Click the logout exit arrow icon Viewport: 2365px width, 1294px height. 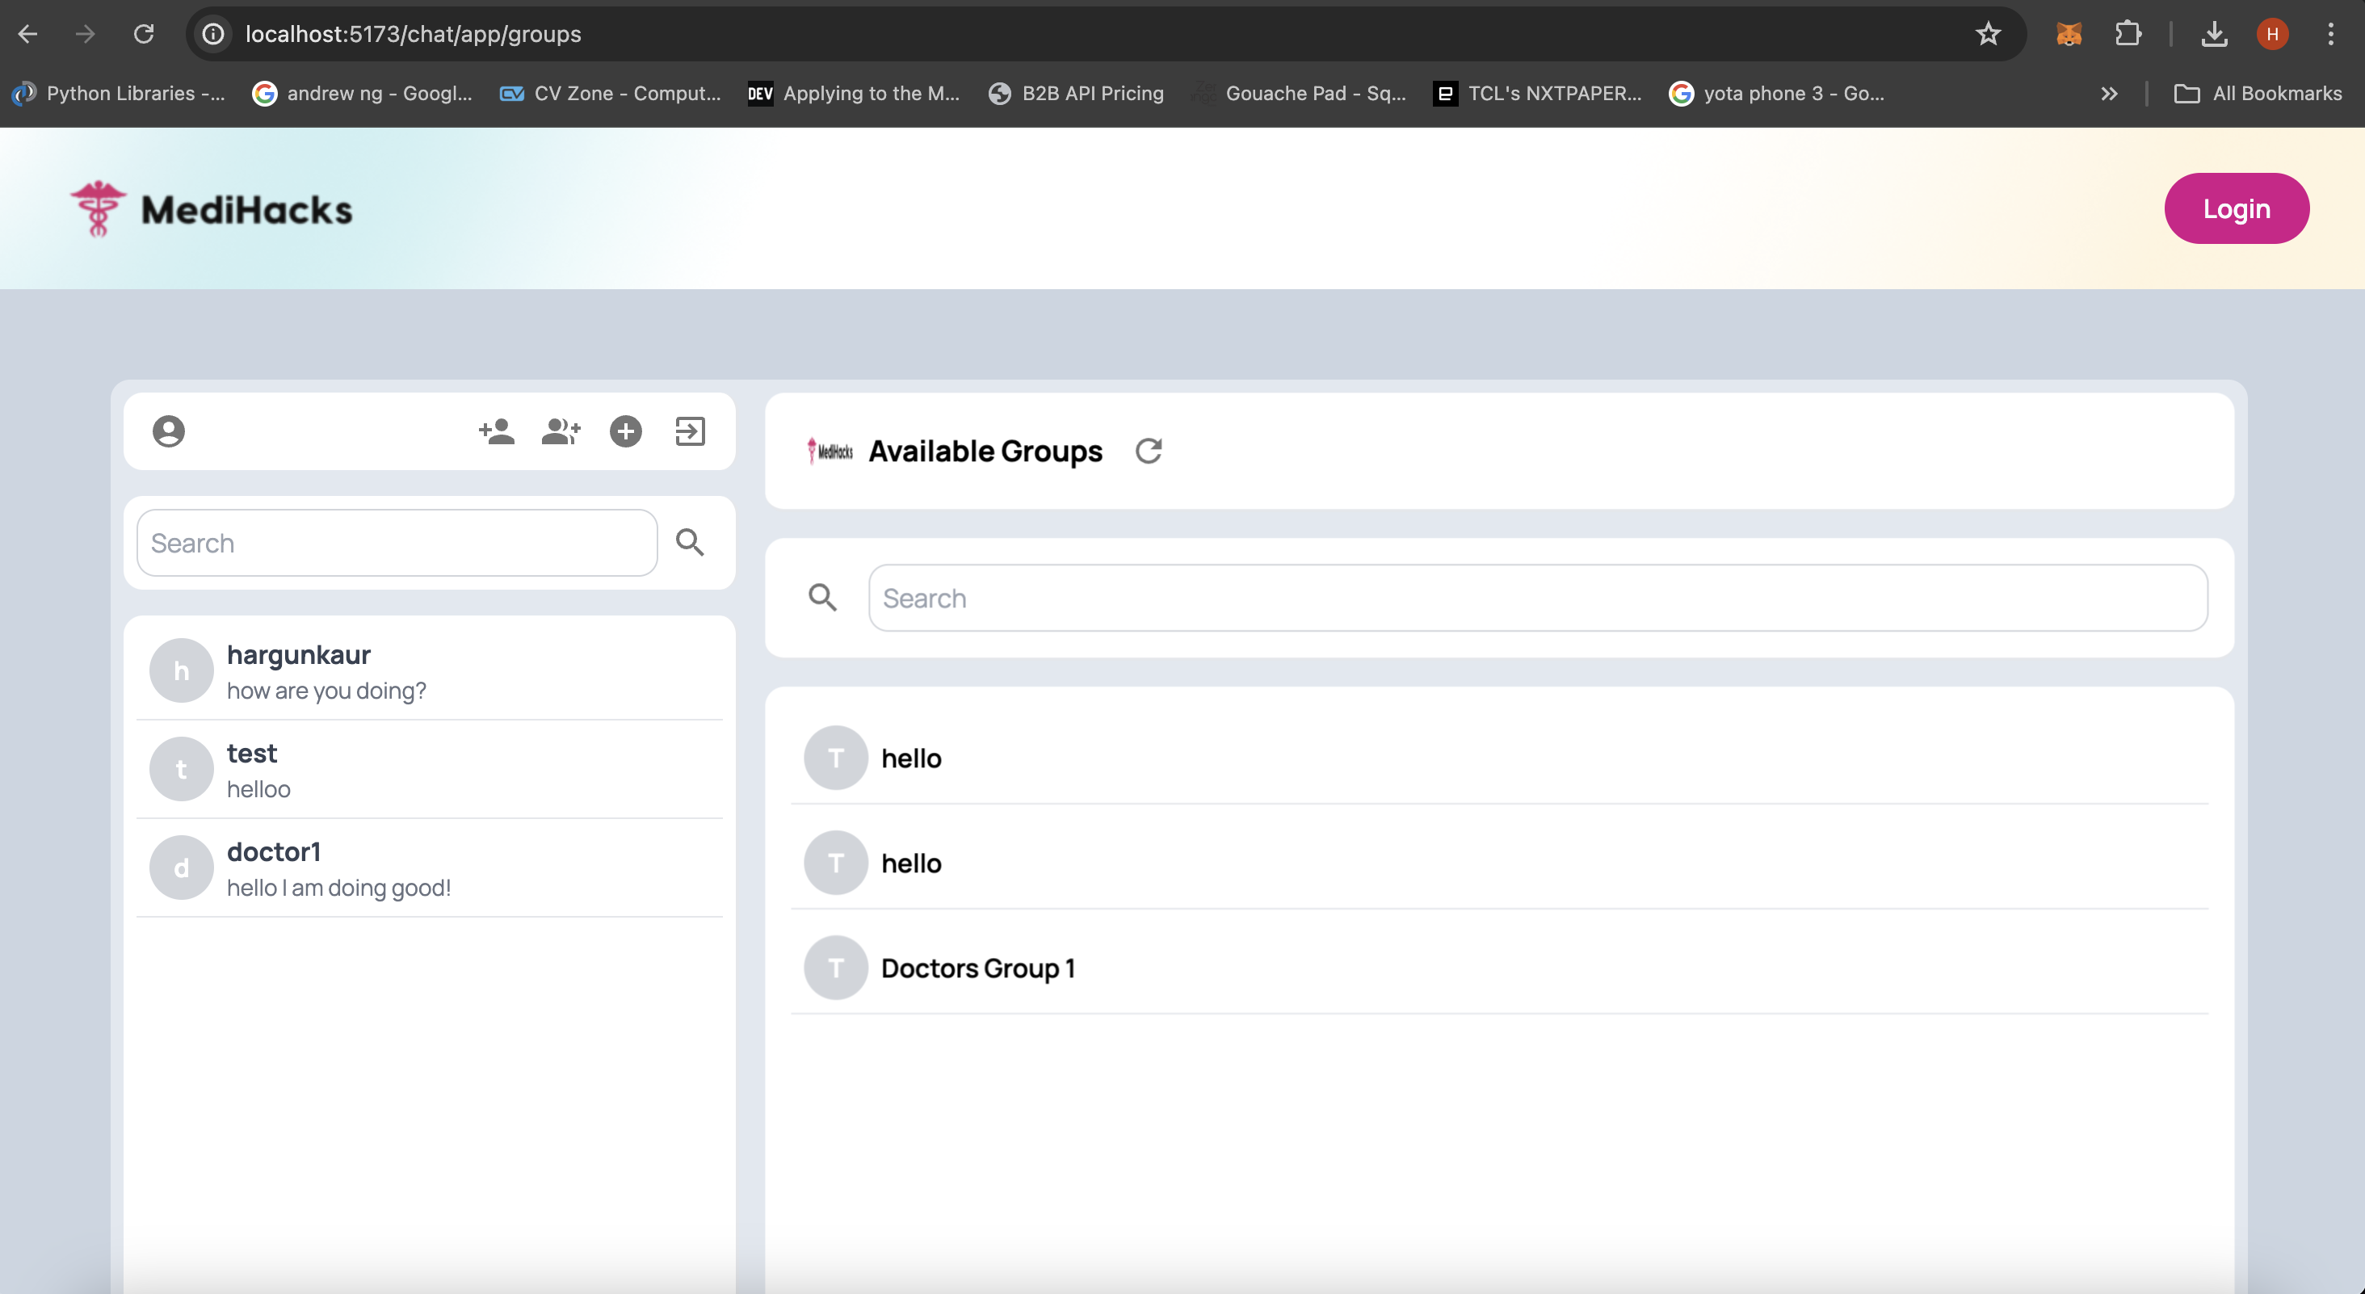pos(691,431)
